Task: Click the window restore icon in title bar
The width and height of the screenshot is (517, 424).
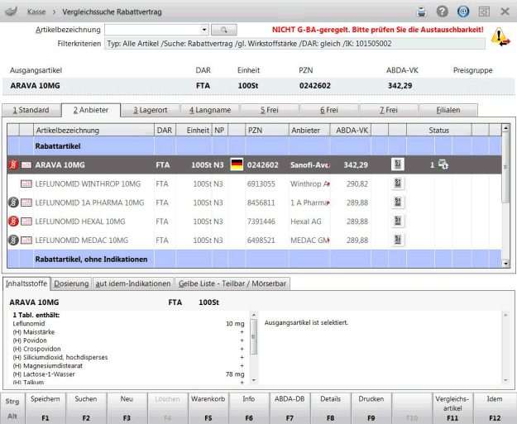Action: click(x=484, y=12)
